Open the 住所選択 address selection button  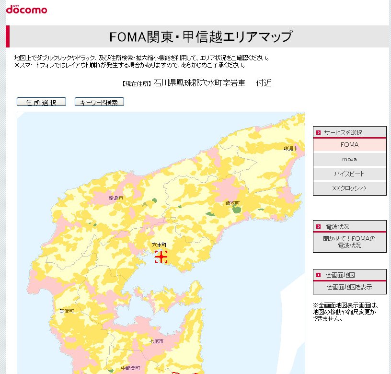coord(41,102)
